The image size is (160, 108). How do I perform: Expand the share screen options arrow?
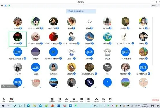tap(56, 100)
